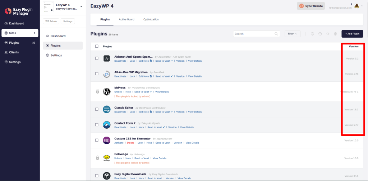The height and width of the screenshot is (181, 368).
Task: Switch to the Optimization tab
Action: tap(151, 19)
